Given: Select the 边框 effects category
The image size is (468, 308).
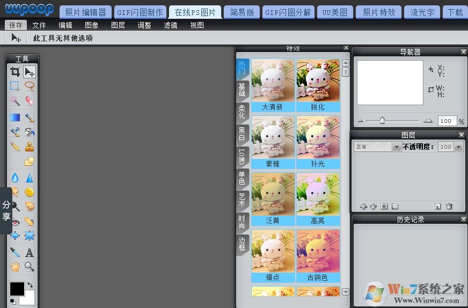Looking at the screenshot, I should 242,244.
